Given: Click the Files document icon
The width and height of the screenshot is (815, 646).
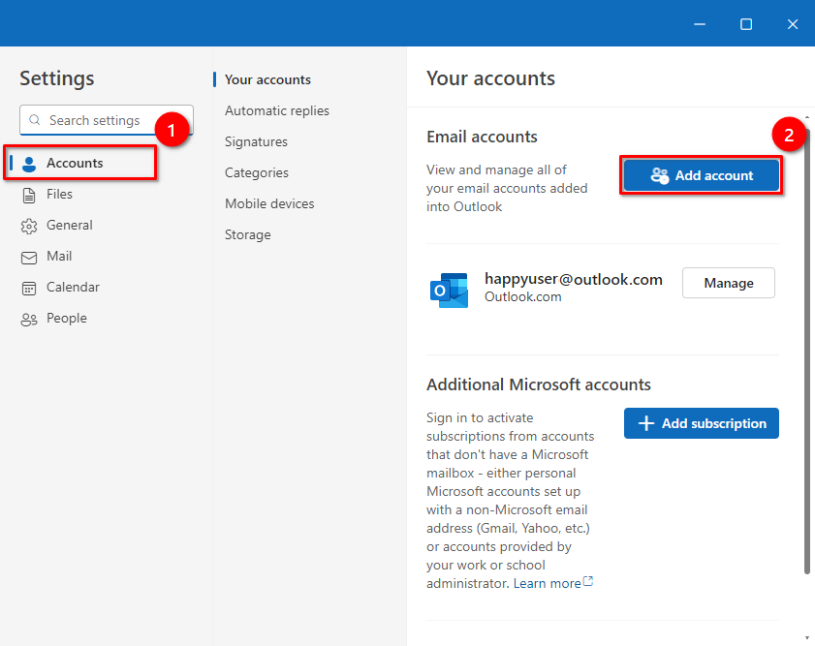Looking at the screenshot, I should (x=29, y=196).
